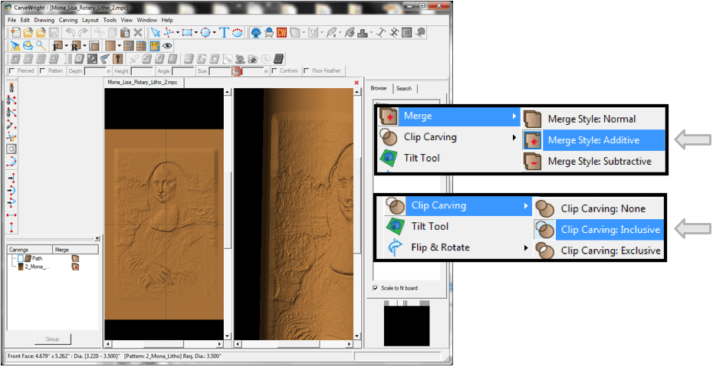This screenshot has height=367, width=713.
Task: Choose Clip Carving: Exclusive
Action: click(x=610, y=250)
